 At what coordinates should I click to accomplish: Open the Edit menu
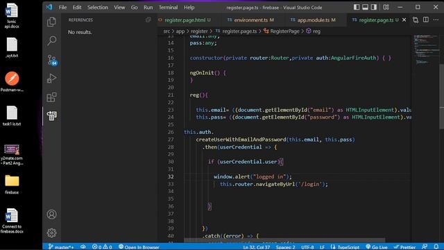point(77,8)
